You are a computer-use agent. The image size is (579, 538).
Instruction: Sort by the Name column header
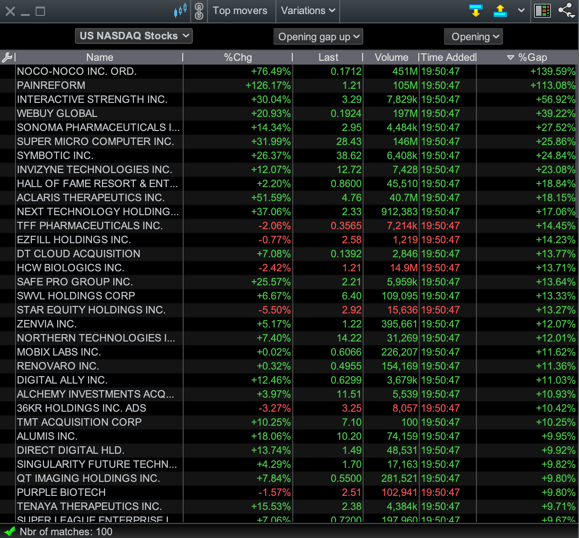point(100,58)
